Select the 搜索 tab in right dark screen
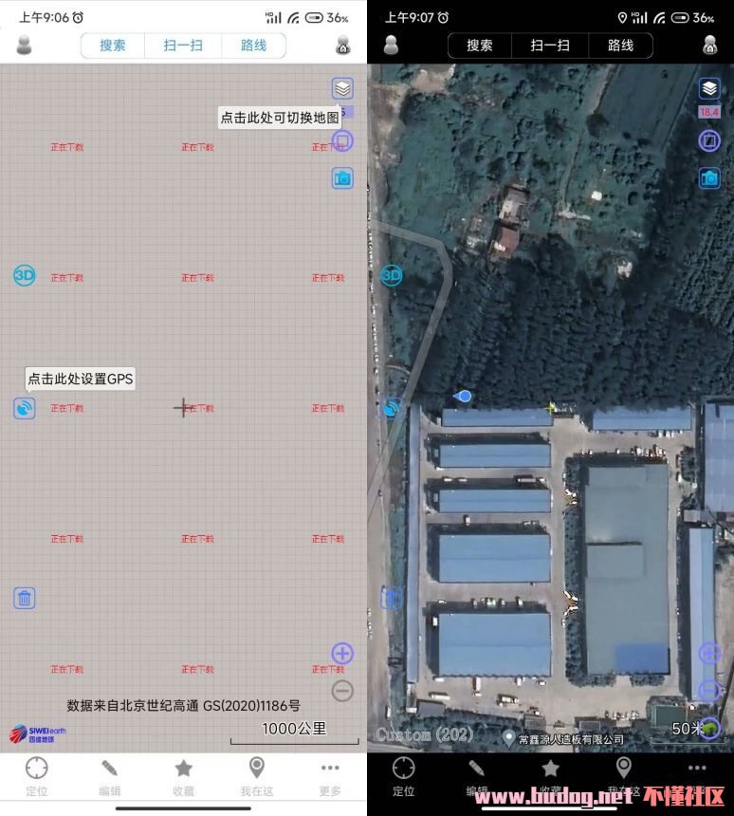 click(480, 46)
